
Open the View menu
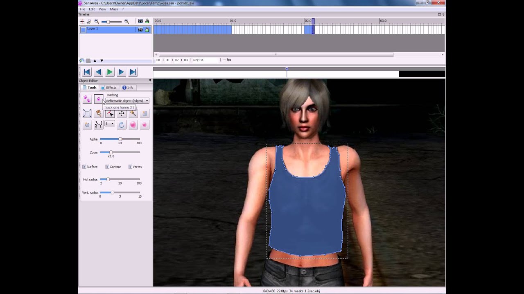[x=102, y=9]
